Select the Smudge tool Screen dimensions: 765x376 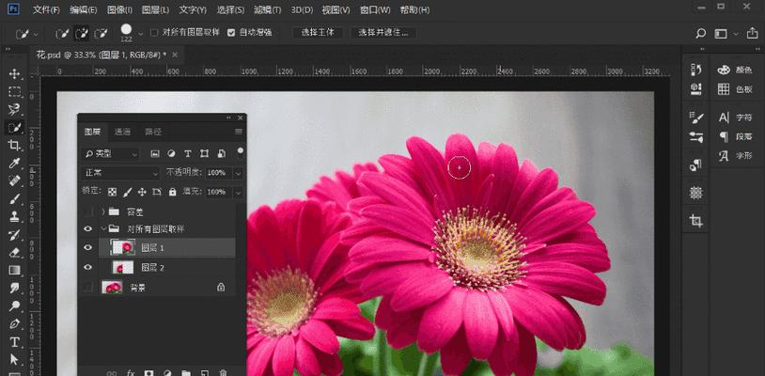(14, 289)
